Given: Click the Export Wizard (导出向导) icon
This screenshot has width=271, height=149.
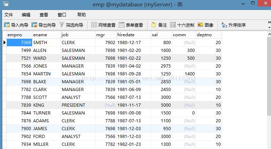Looking at the screenshot, I should (x=34, y=25).
